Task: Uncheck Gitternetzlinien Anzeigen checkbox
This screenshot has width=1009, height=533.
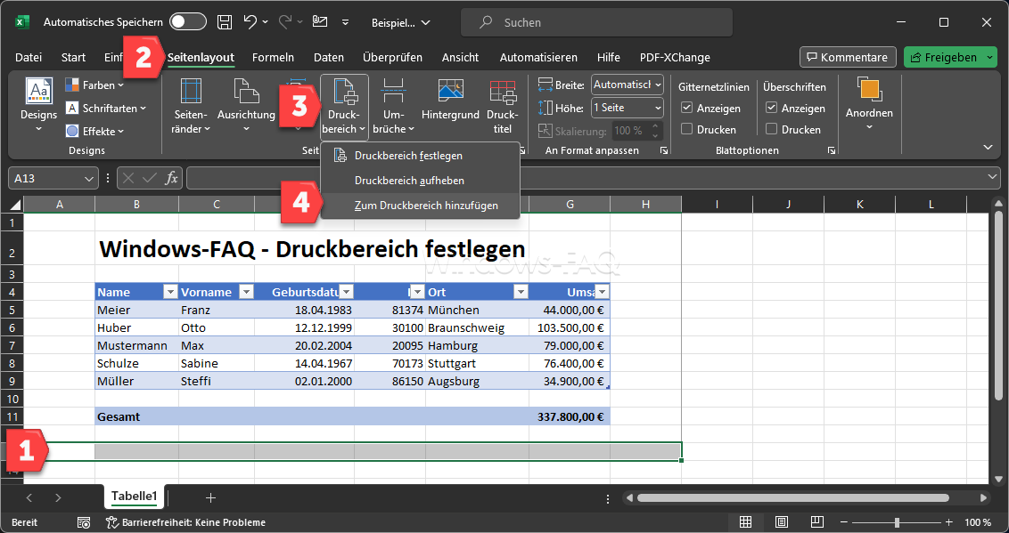Action: (x=686, y=108)
